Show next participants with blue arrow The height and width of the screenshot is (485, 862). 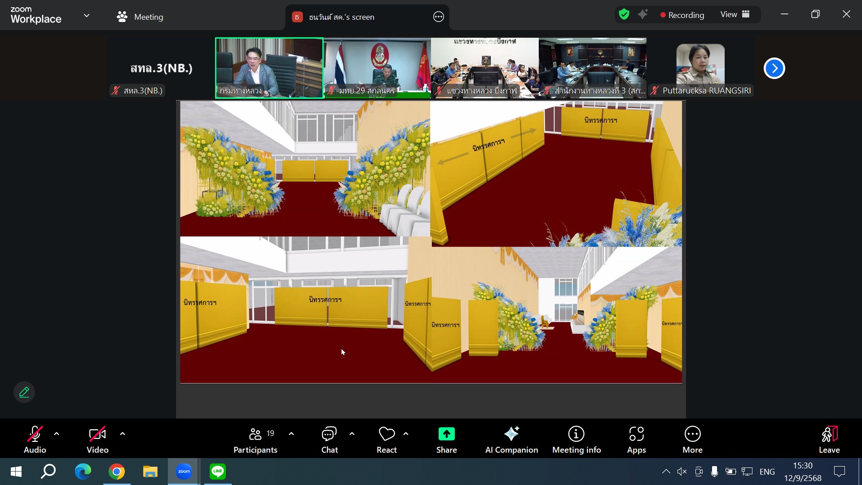[x=774, y=68]
